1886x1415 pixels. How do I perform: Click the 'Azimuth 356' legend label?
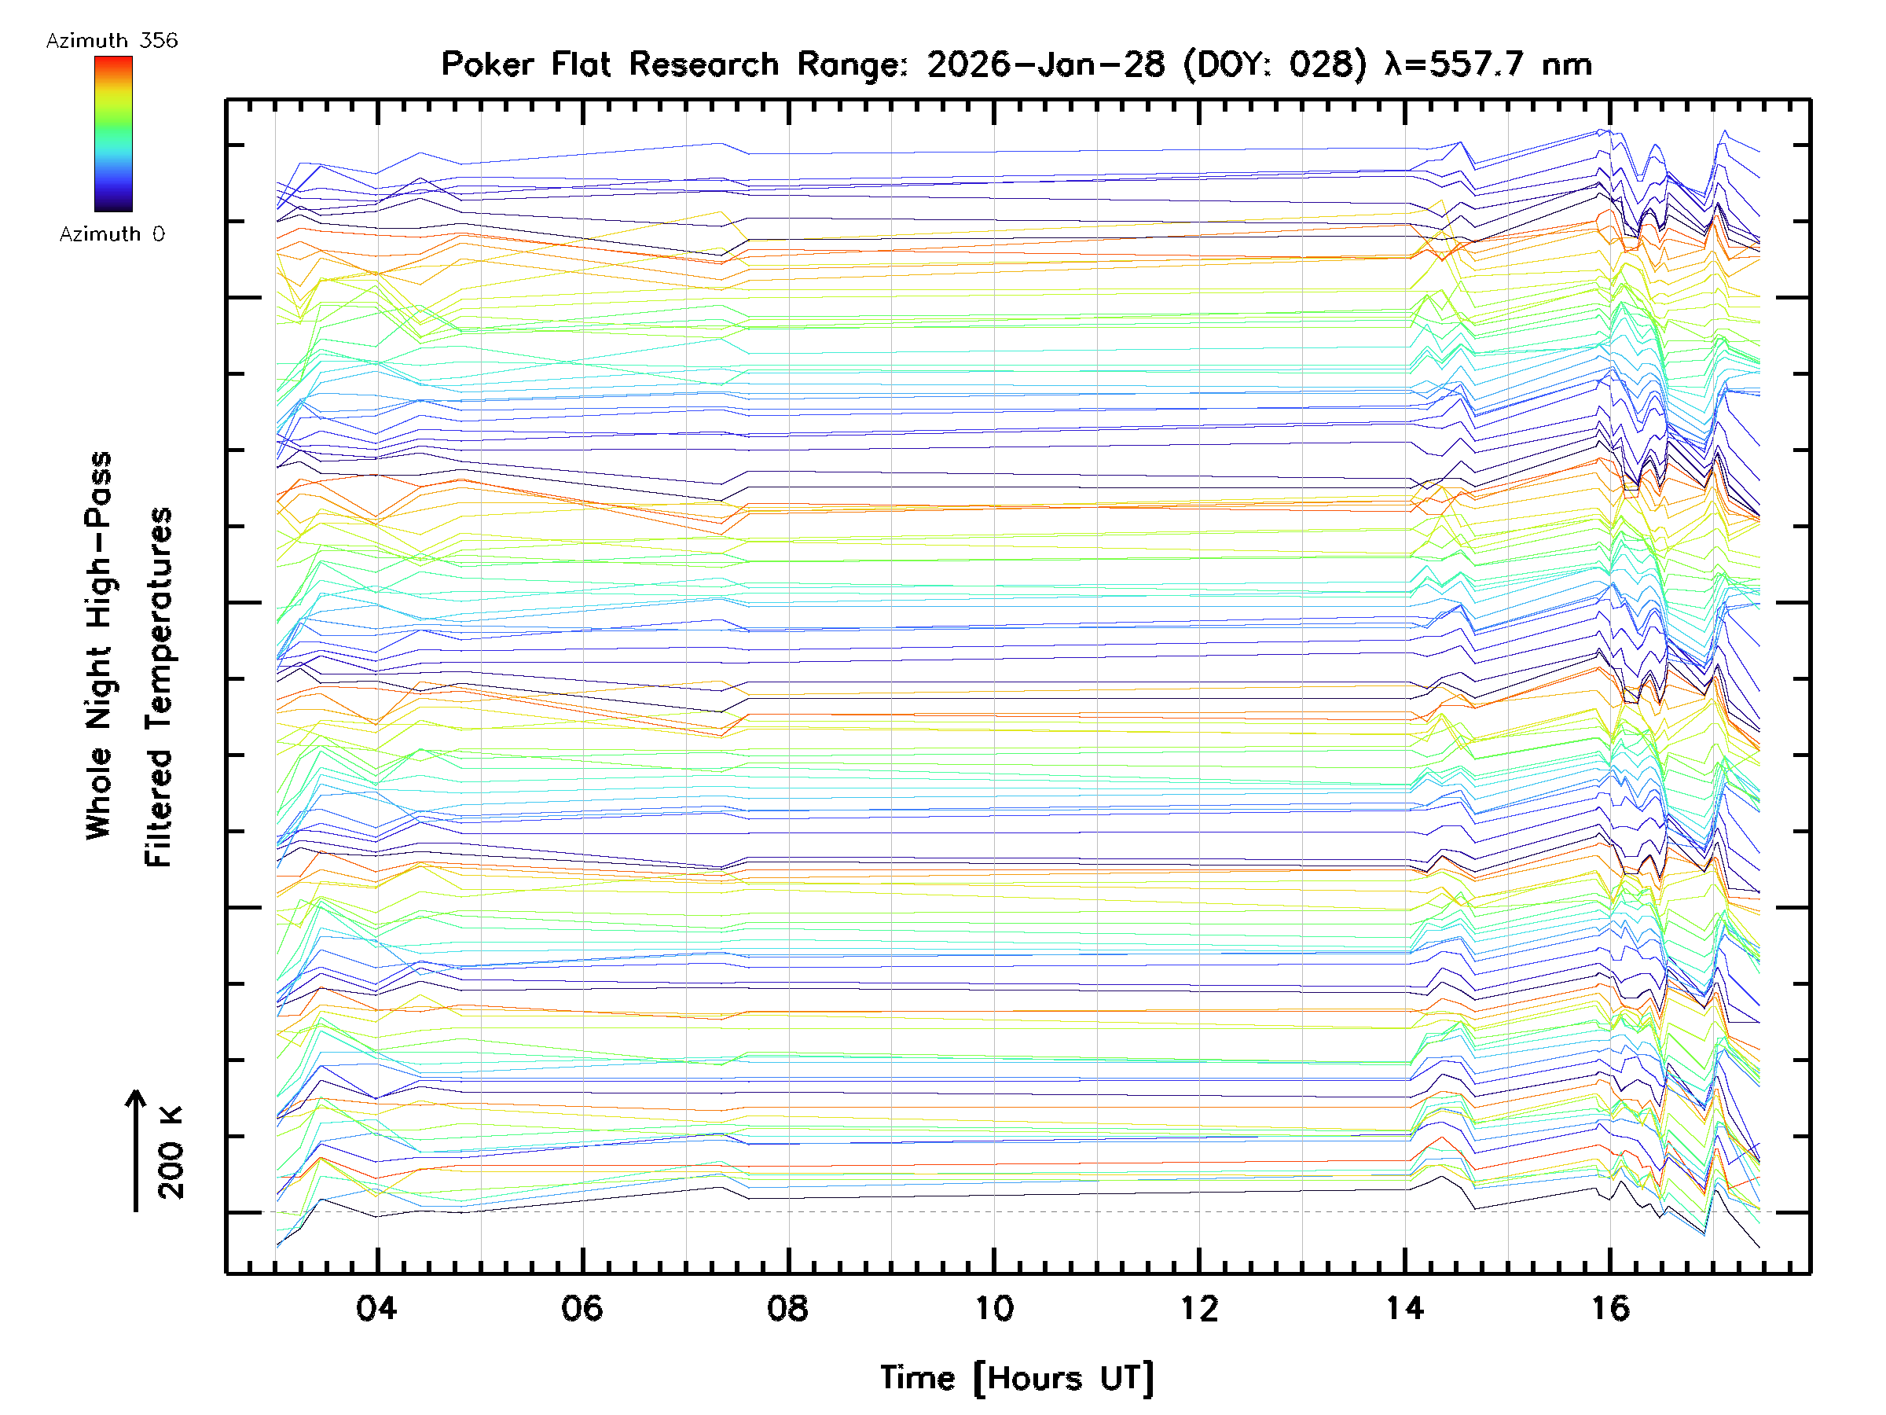tap(112, 41)
